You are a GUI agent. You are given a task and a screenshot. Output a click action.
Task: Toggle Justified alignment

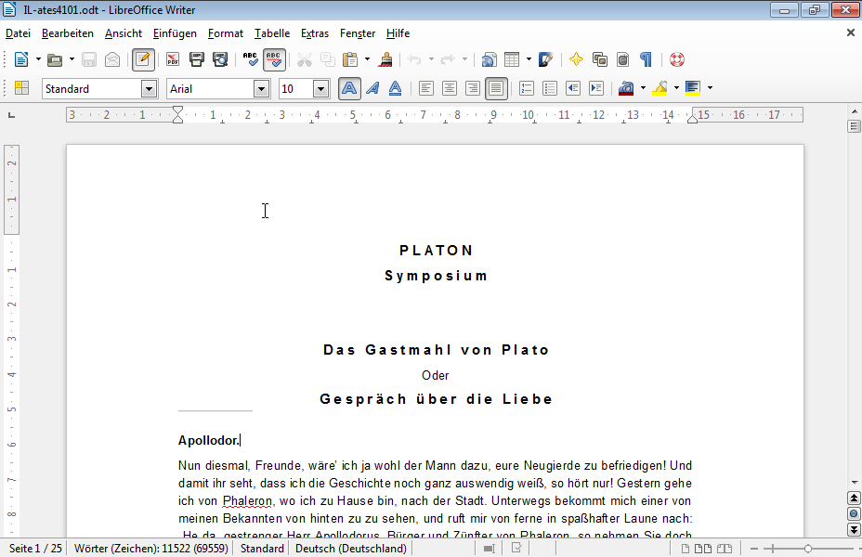click(x=496, y=88)
